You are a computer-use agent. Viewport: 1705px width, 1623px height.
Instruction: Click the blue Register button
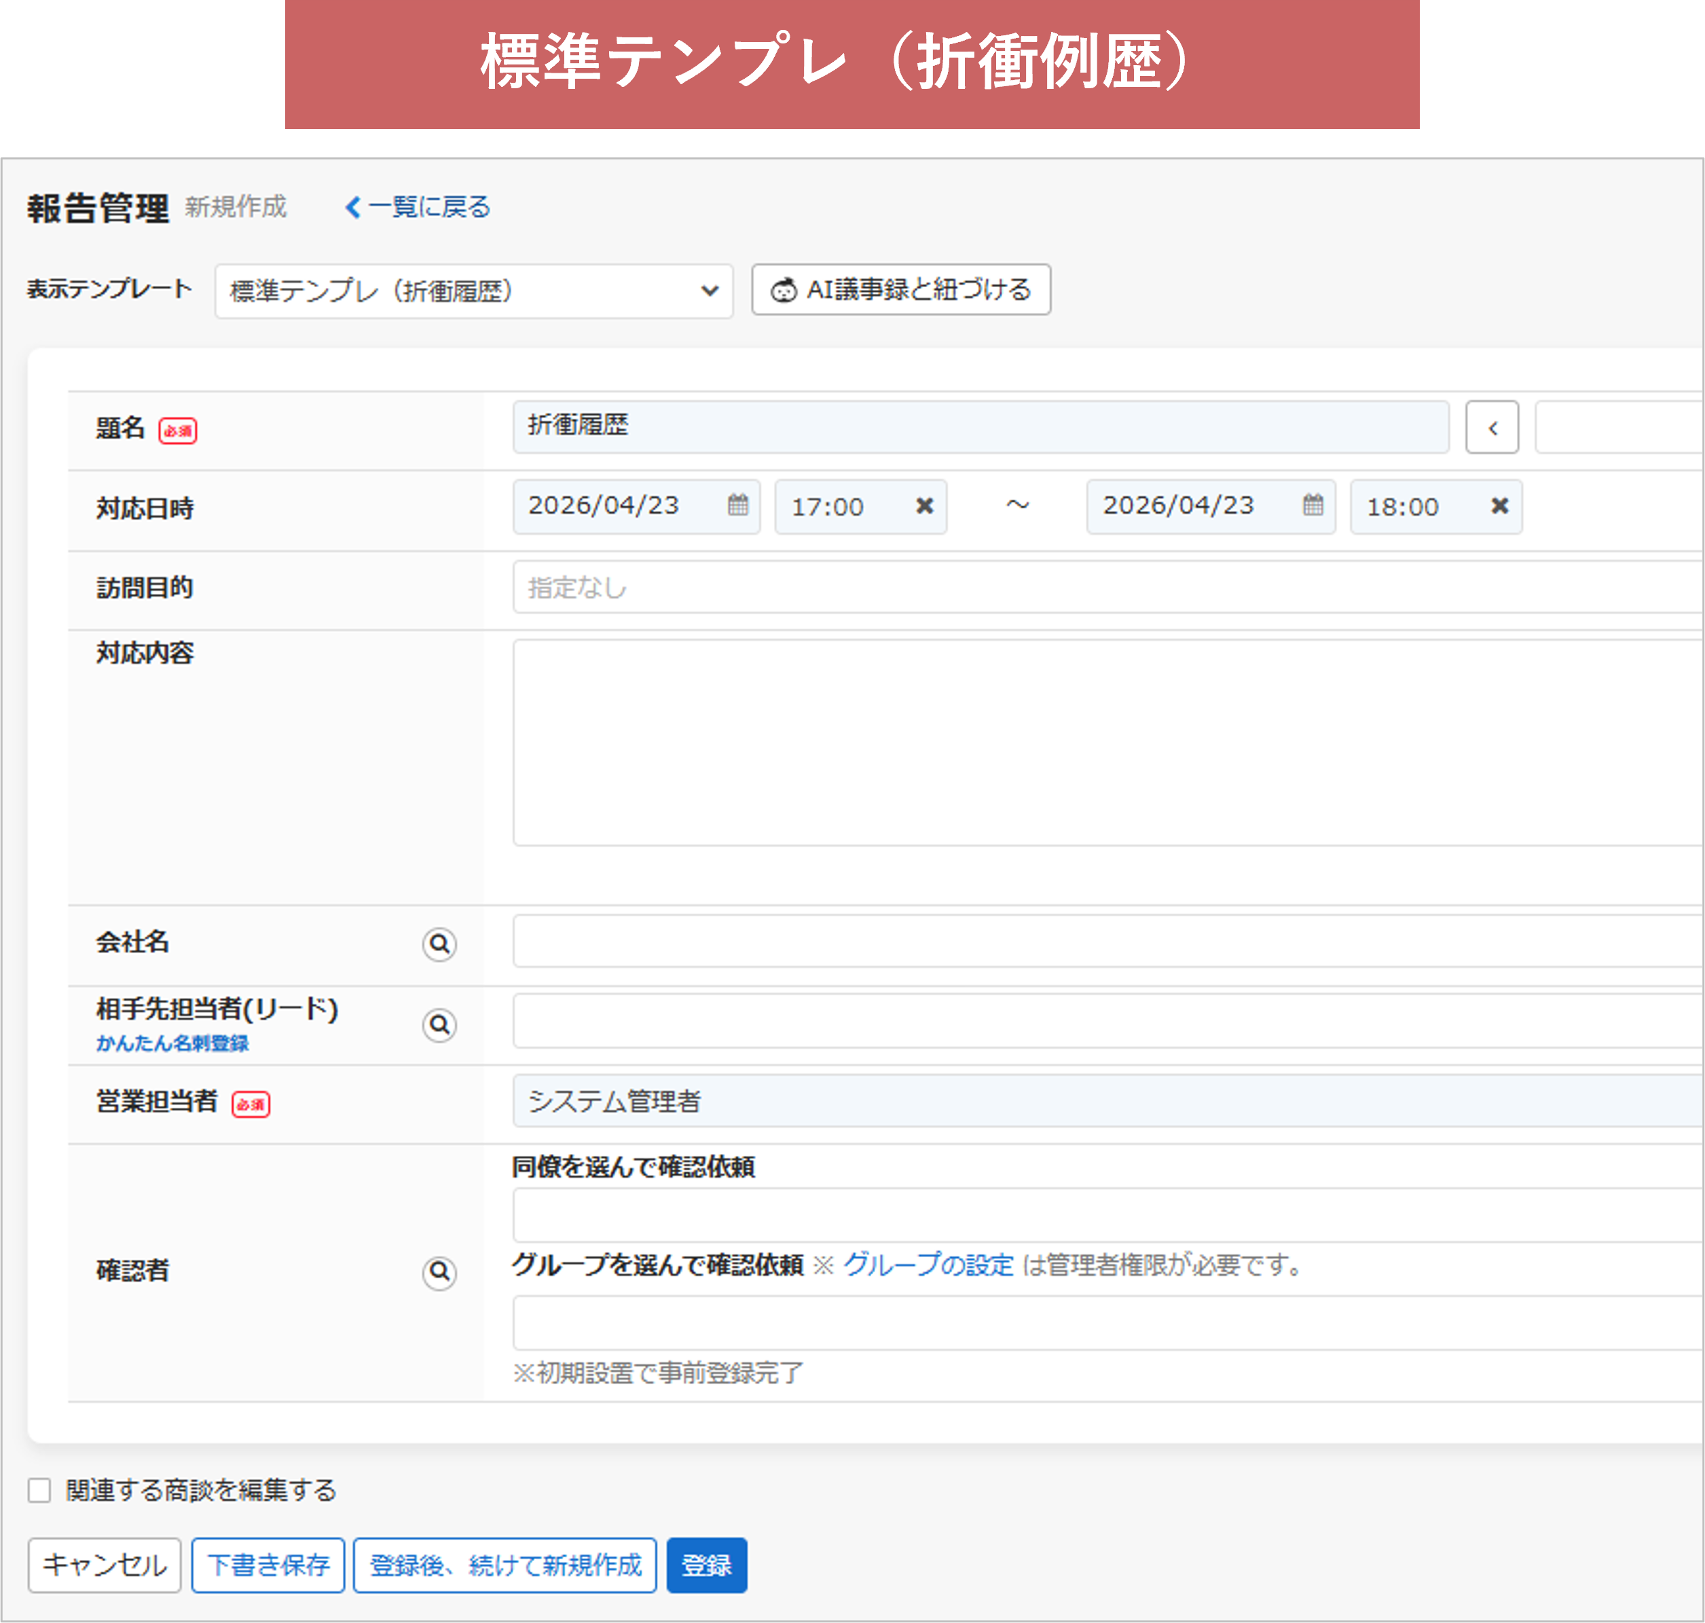pos(706,1565)
